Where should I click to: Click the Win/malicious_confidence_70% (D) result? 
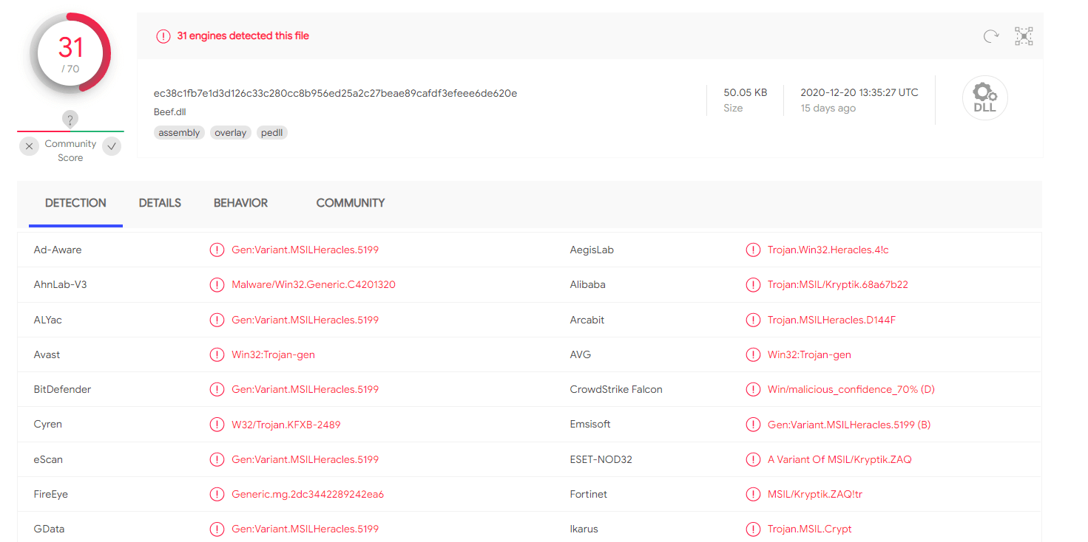[x=851, y=389]
